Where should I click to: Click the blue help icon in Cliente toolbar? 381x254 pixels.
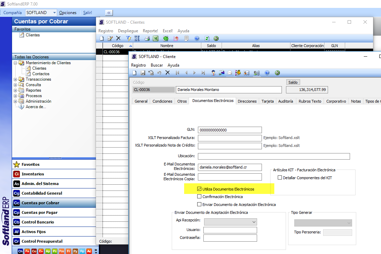(267, 73)
